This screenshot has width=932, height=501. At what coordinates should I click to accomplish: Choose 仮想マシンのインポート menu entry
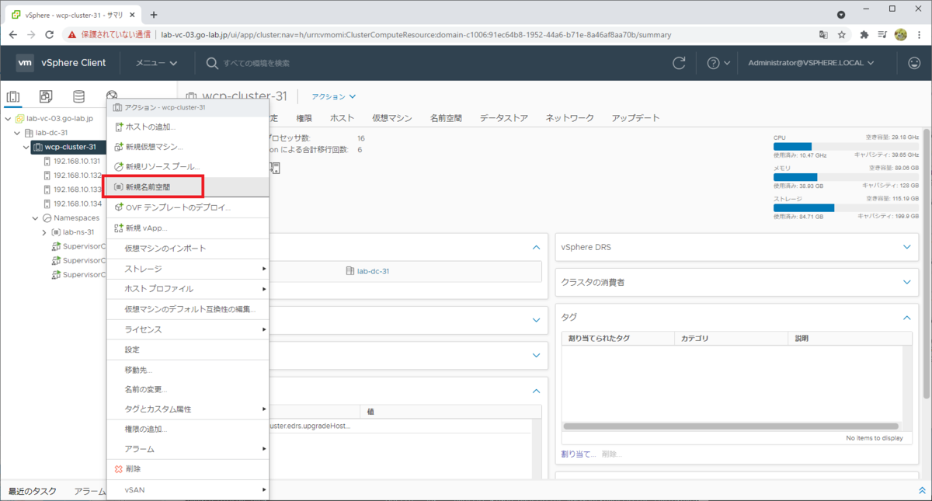pos(187,249)
